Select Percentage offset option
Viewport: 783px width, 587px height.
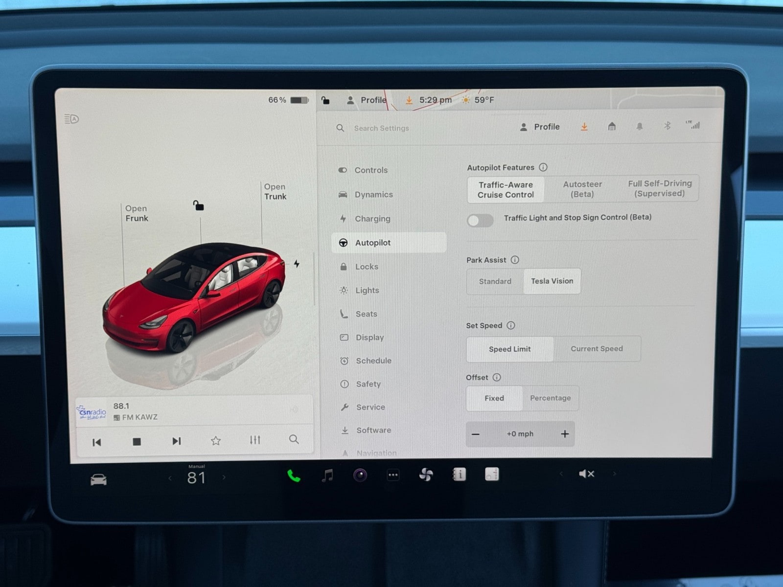[x=550, y=398]
